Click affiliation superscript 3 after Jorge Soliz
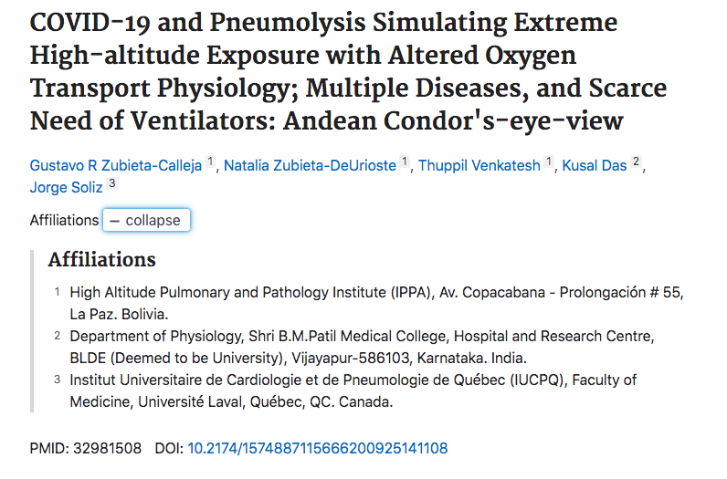This screenshot has height=479, width=727. tap(111, 183)
